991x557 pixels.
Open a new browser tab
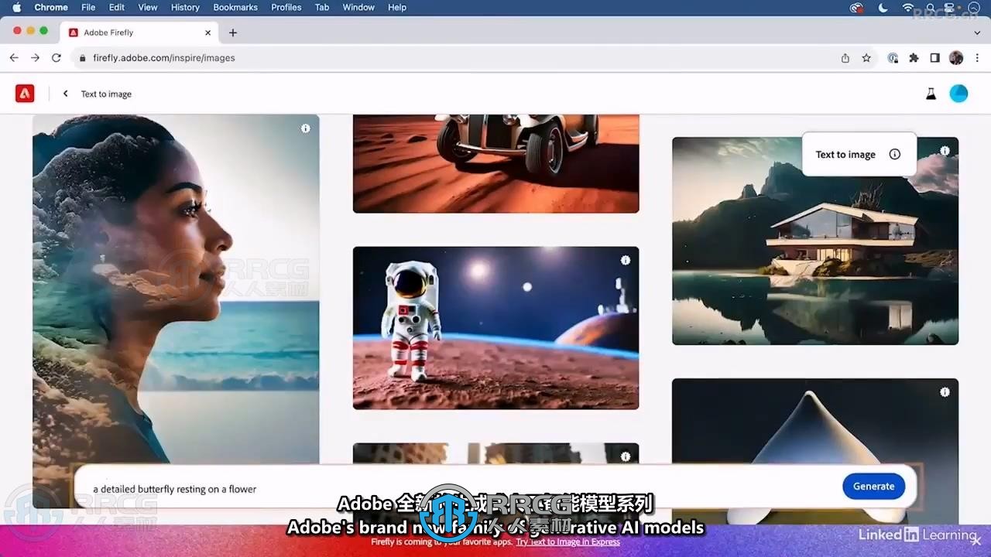[233, 32]
